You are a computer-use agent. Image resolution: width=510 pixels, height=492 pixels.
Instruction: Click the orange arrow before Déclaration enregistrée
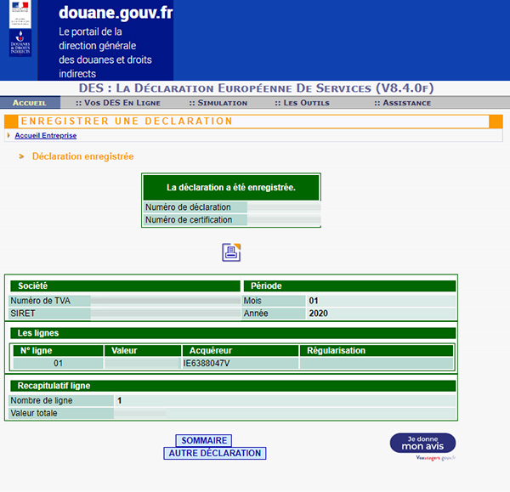20,157
